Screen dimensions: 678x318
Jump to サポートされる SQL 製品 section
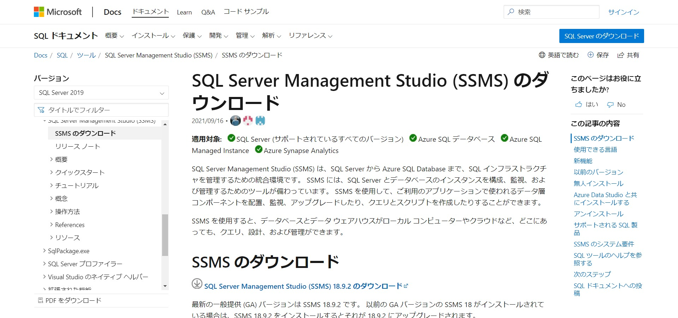pos(606,229)
